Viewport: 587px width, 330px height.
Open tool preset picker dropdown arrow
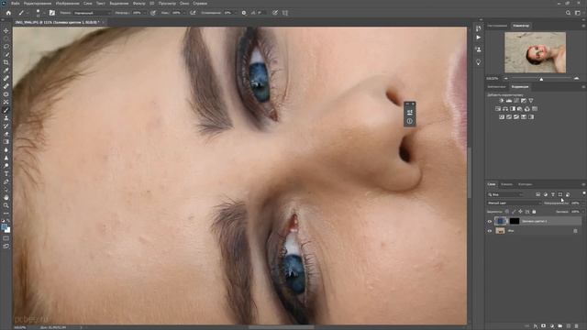[x=27, y=13]
